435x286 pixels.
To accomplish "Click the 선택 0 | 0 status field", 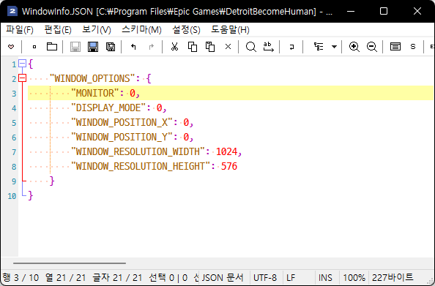I will (168, 277).
